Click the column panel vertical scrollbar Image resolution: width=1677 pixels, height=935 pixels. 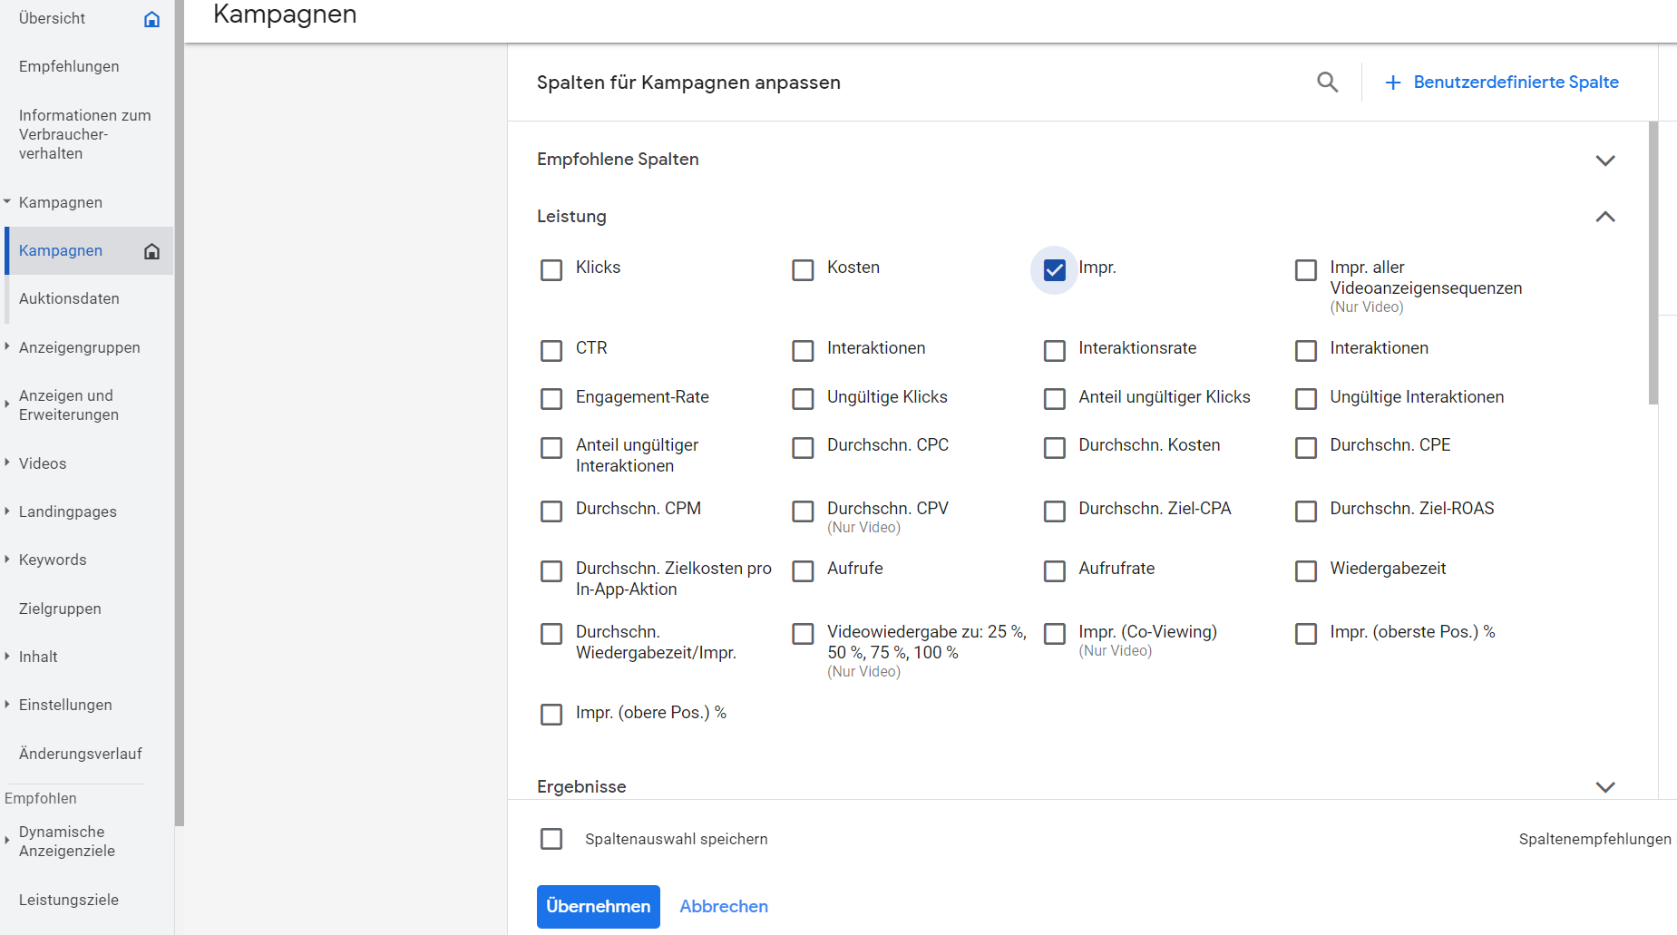[1653, 263]
